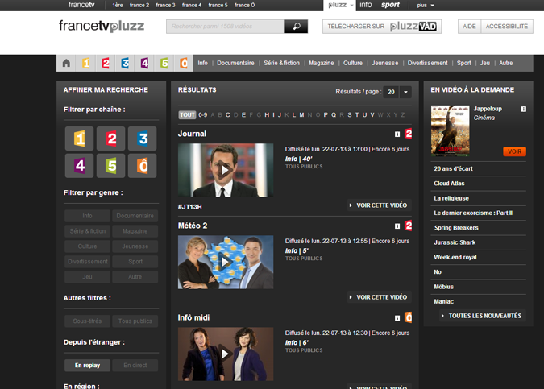
Task: Open Série & fiction category in navigation bar
Action: pyautogui.click(x=281, y=63)
